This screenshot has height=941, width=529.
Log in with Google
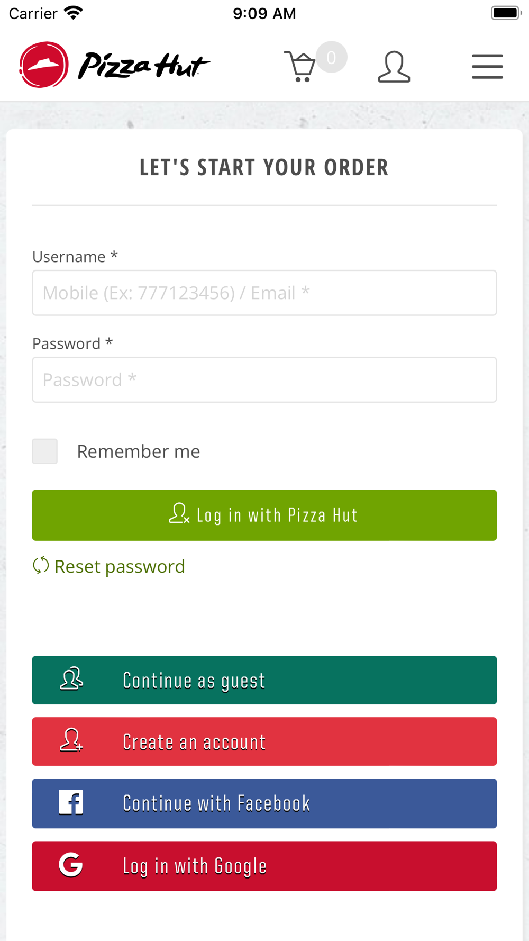tap(264, 866)
